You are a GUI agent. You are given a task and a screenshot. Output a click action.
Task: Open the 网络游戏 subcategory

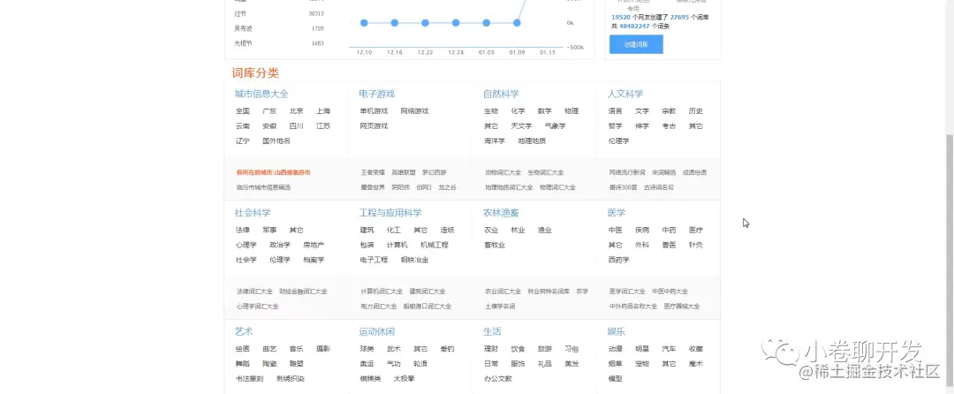(x=414, y=111)
